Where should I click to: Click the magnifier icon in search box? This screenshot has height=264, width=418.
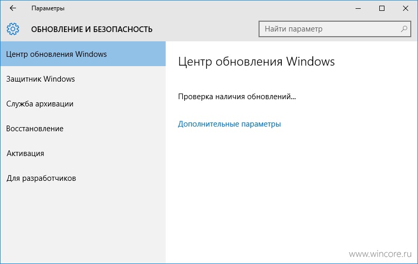404,29
